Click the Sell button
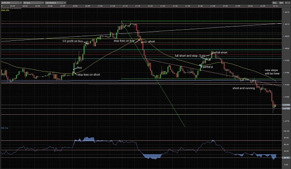 click(x=281, y=3)
